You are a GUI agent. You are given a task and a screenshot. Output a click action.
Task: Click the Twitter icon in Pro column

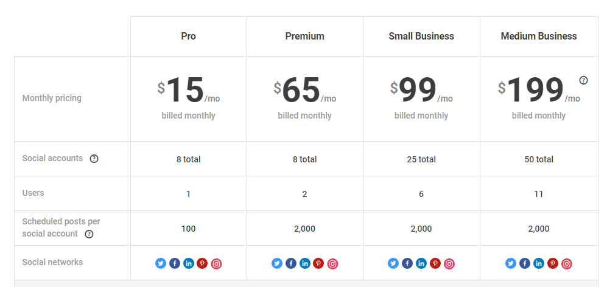161,263
